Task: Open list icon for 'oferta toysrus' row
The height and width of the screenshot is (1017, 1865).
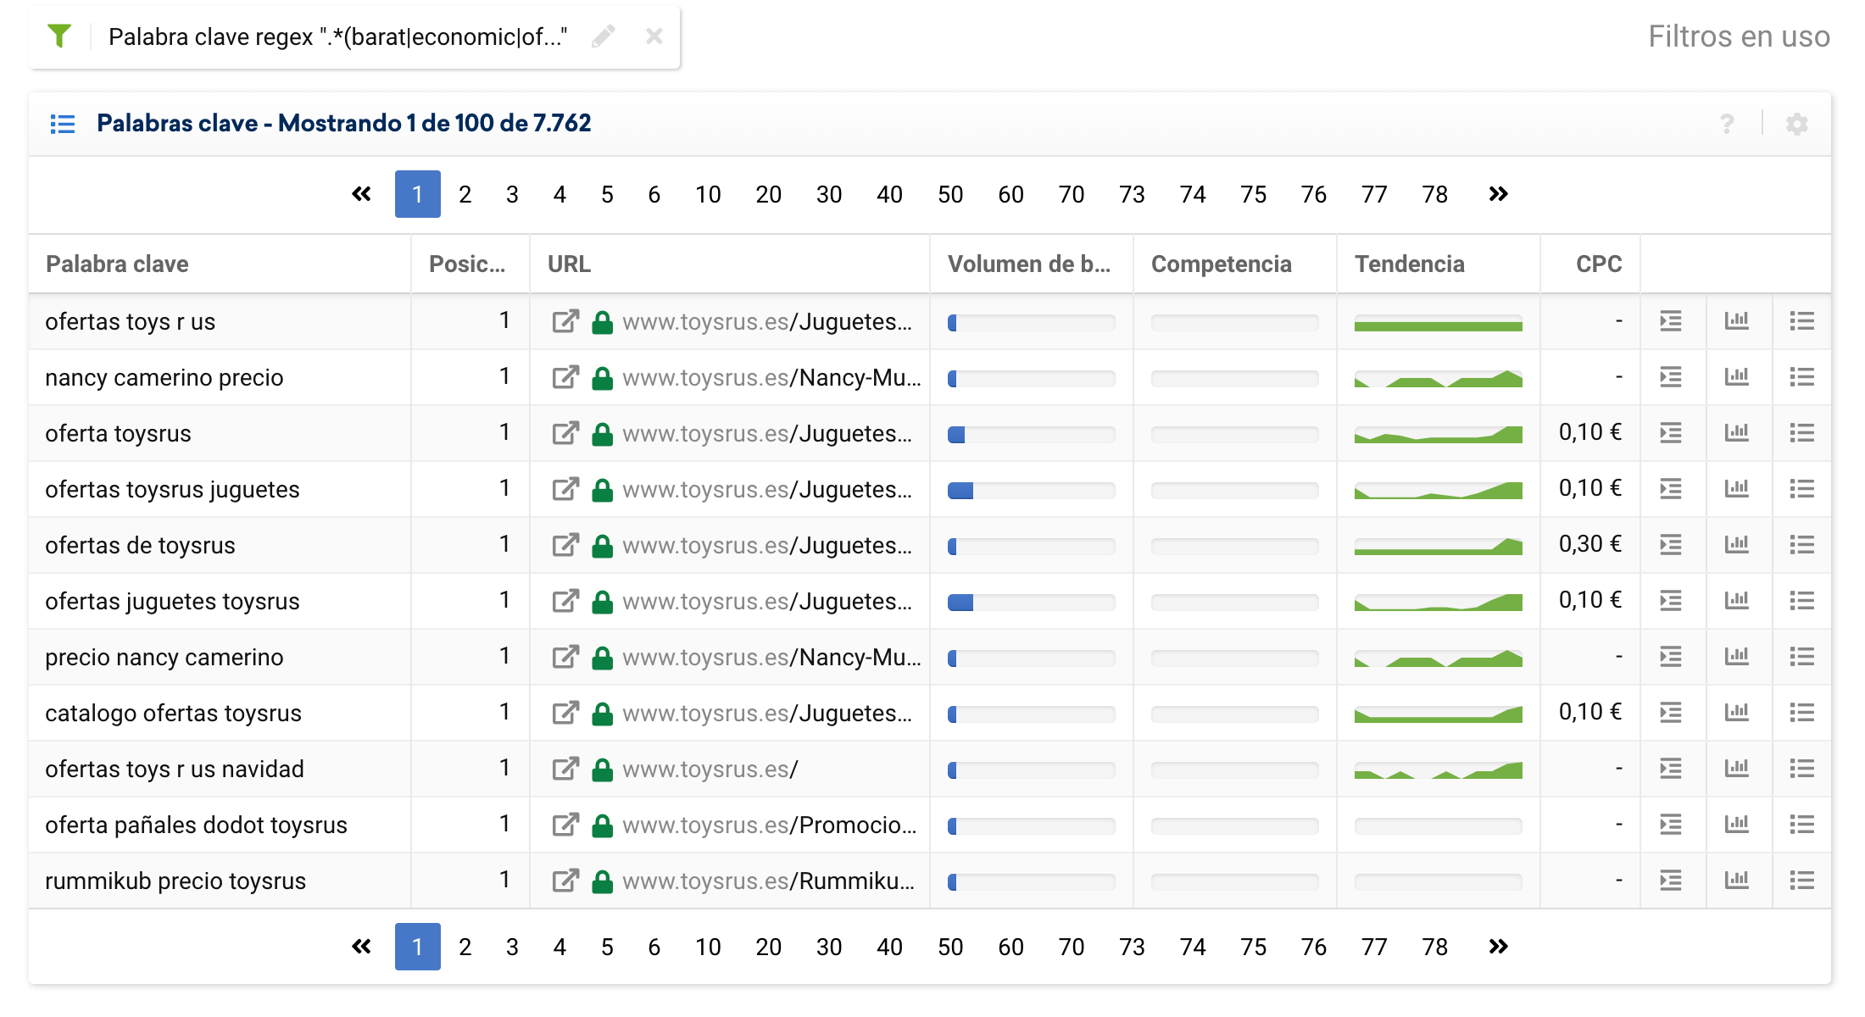Action: (1802, 433)
